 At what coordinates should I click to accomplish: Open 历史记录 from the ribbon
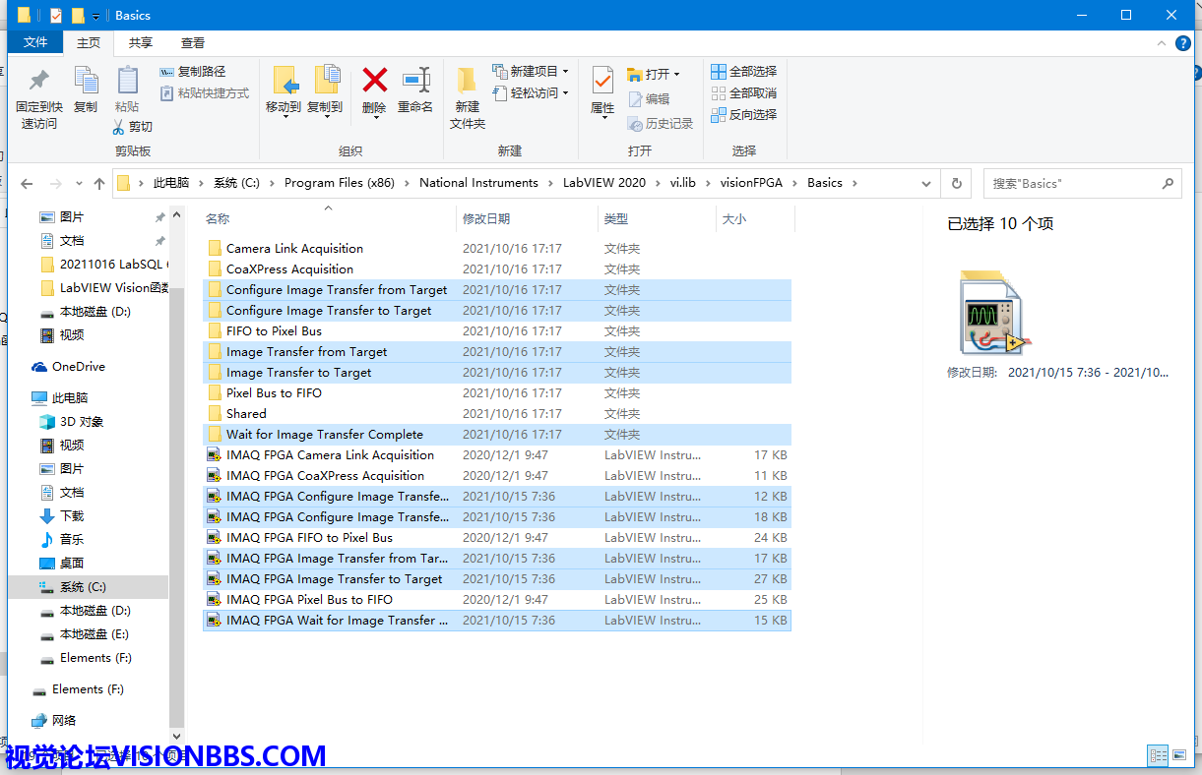(660, 123)
